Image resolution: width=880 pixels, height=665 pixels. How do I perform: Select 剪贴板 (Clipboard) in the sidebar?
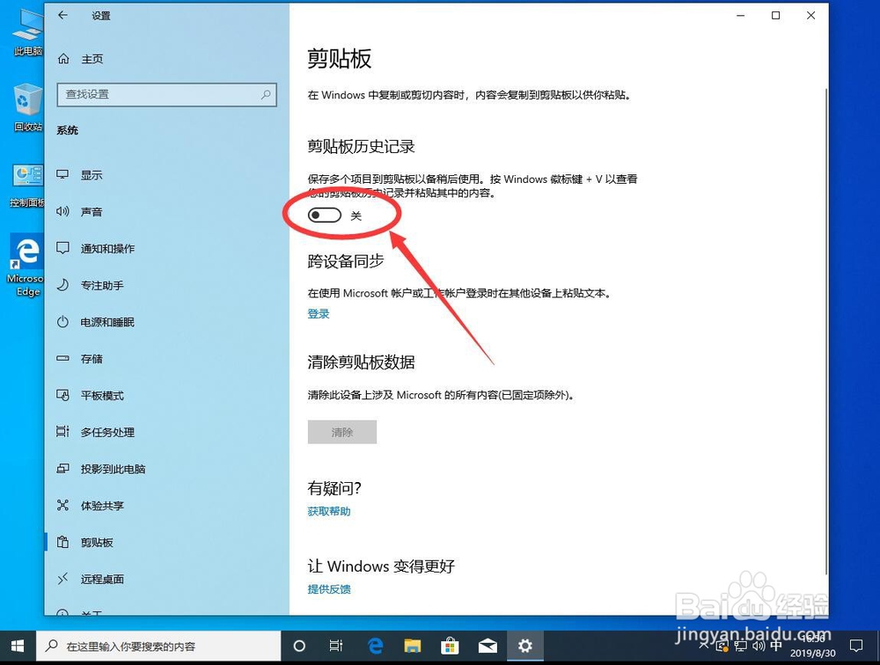click(x=95, y=542)
